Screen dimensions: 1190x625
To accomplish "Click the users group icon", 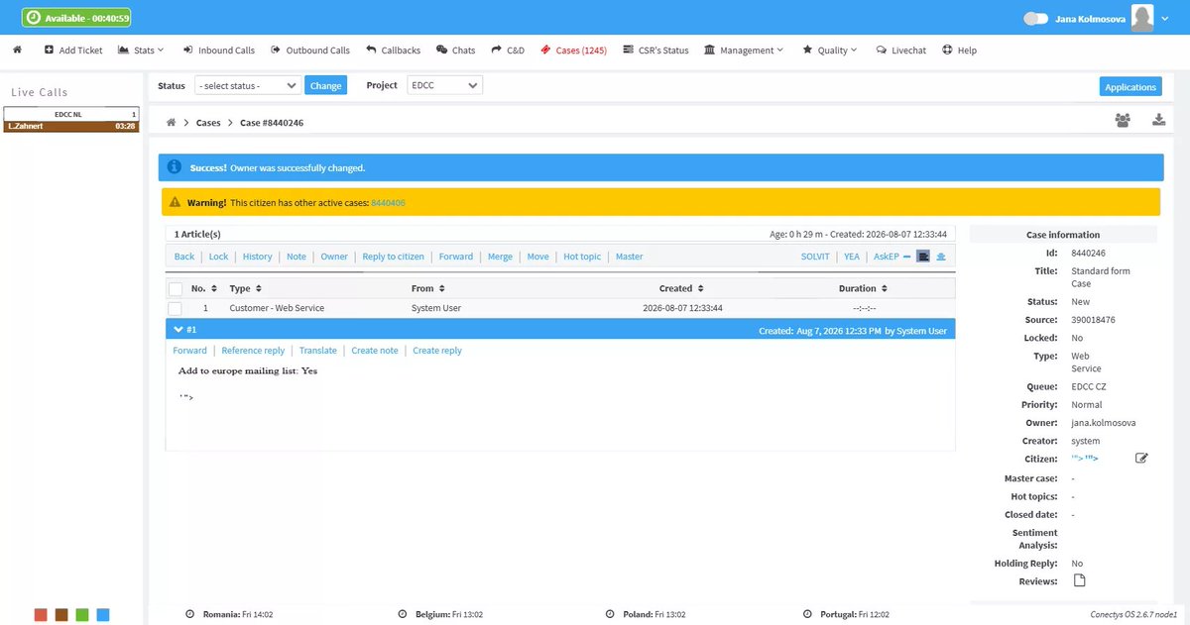I will tap(1123, 120).
